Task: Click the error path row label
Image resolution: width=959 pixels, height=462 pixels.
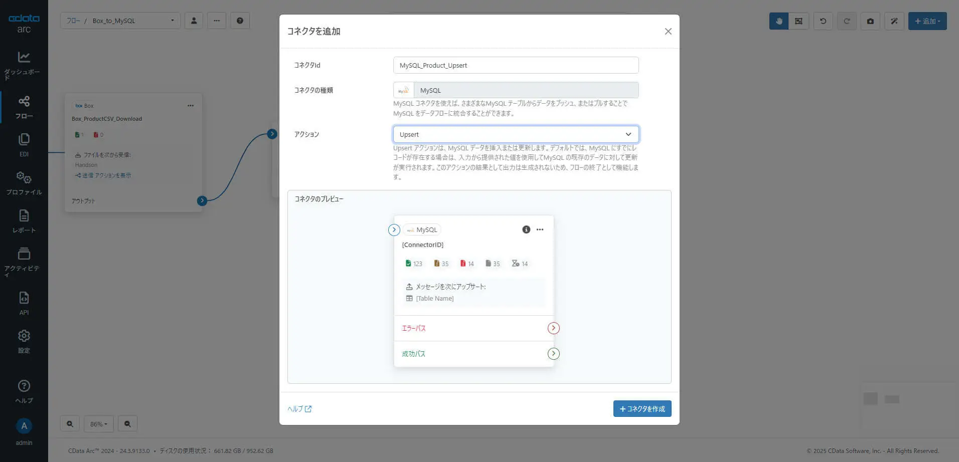Action: click(x=414, y=328)
